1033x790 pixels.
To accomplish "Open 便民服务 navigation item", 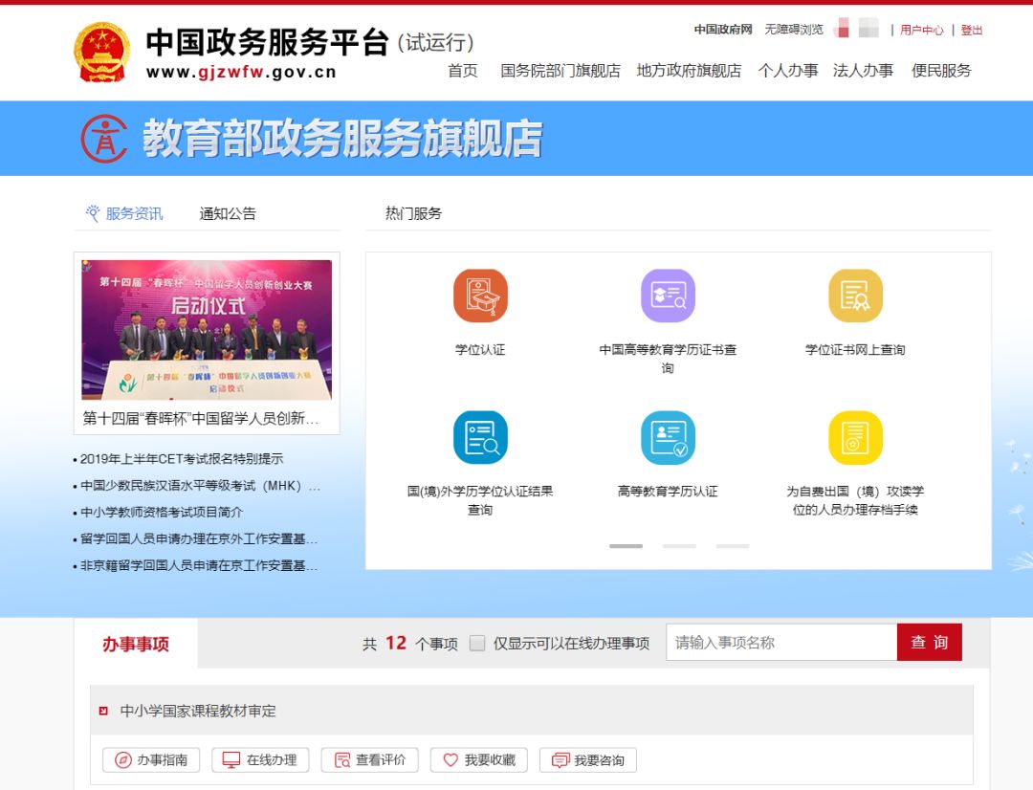I will point(941,71).
